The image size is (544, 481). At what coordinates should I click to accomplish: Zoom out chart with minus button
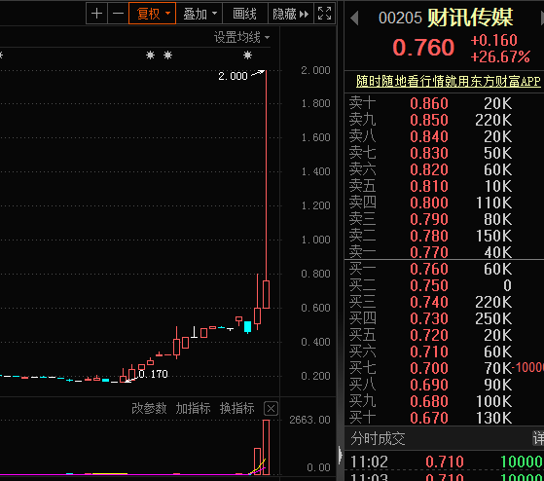pyautogui.click(x=118, y=14)
